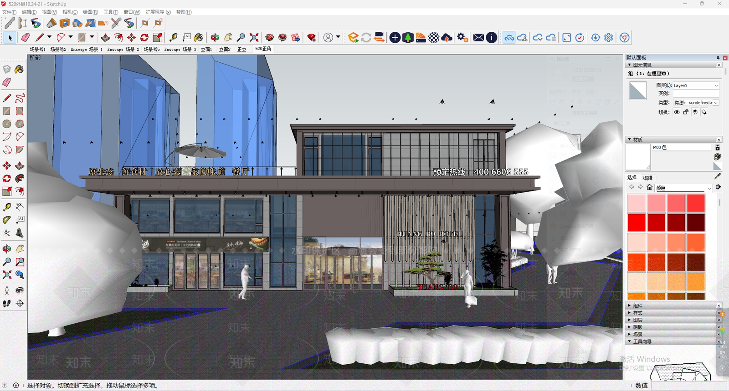This screenshot has height=391, width=729.
Task: Switch to materials 编辑 tab
Action: coord(648,178)
